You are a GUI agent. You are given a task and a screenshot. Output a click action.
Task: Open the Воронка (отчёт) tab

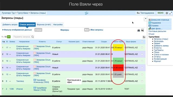[44, 25]
